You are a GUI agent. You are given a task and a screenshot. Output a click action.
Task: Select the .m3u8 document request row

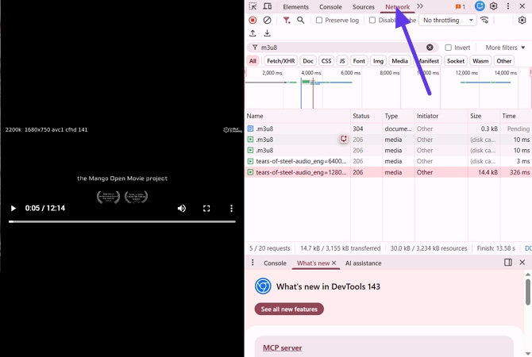pyautogui.click(x=388, y=129)
